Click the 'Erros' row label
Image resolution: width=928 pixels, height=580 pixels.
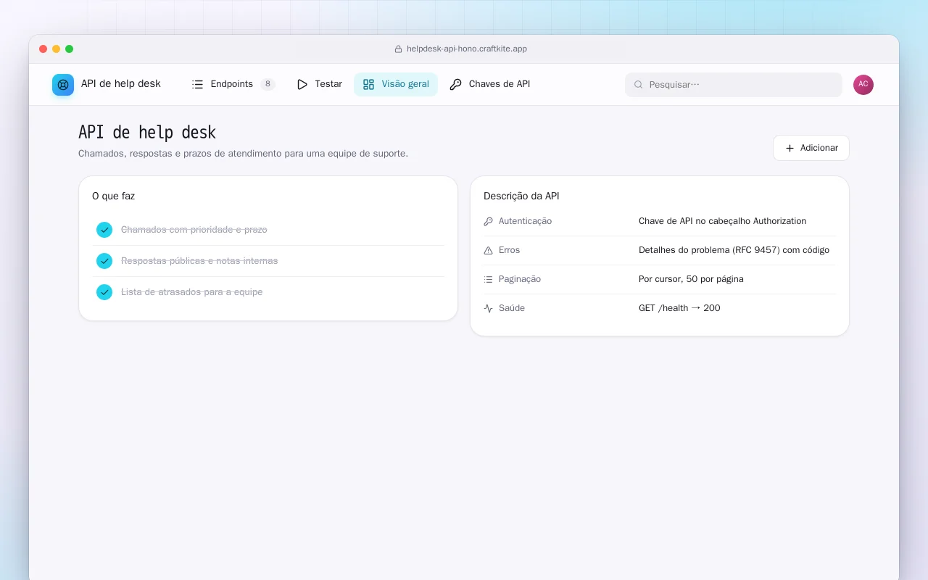point(509,250)
